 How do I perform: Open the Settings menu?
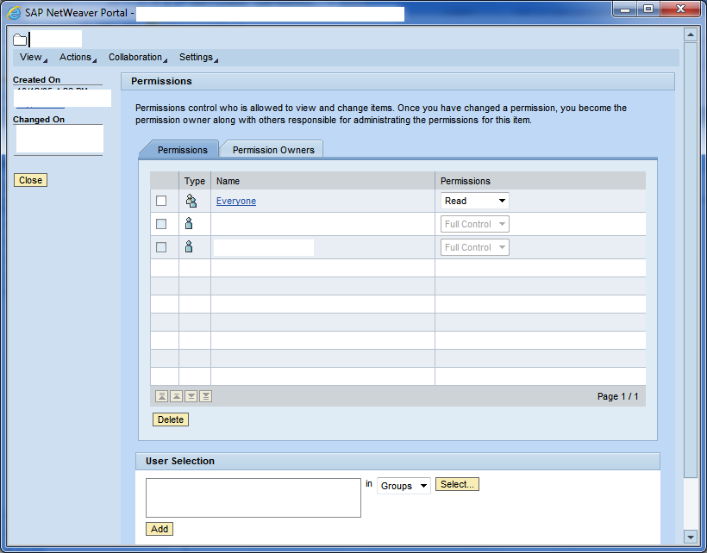tap(198, 57)
